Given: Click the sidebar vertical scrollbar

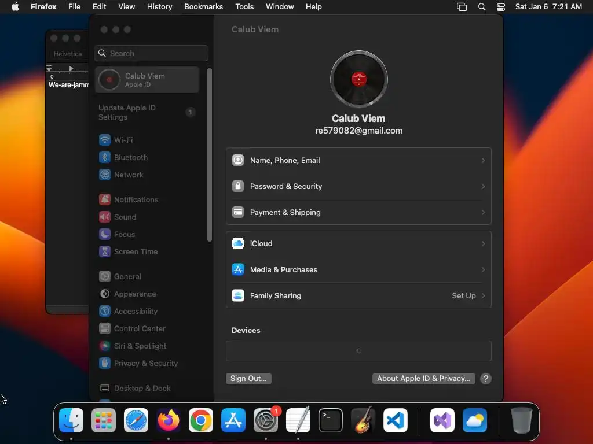Looking at the screenshot, I should tap(210, 155).
